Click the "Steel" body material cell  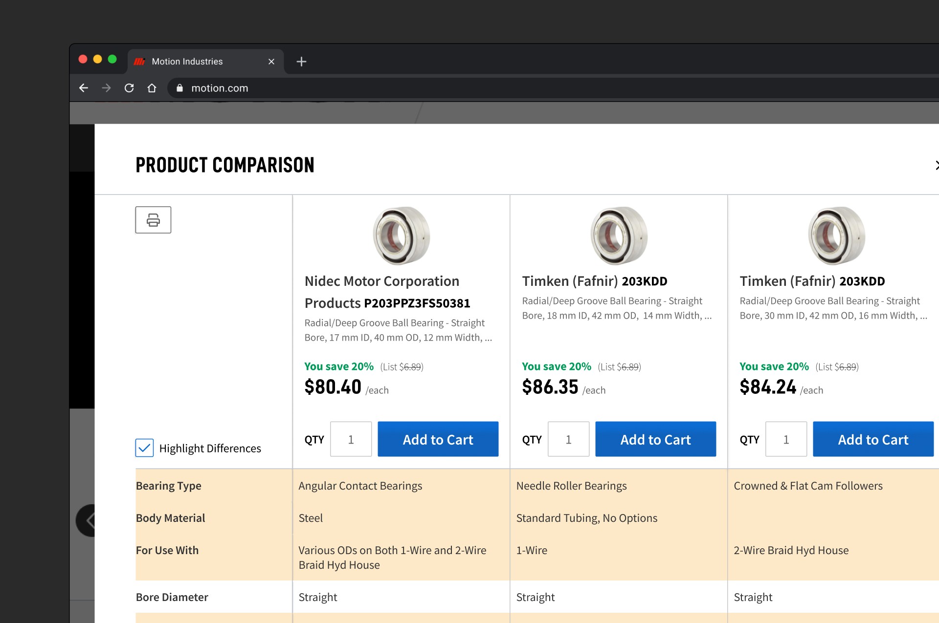311,518
